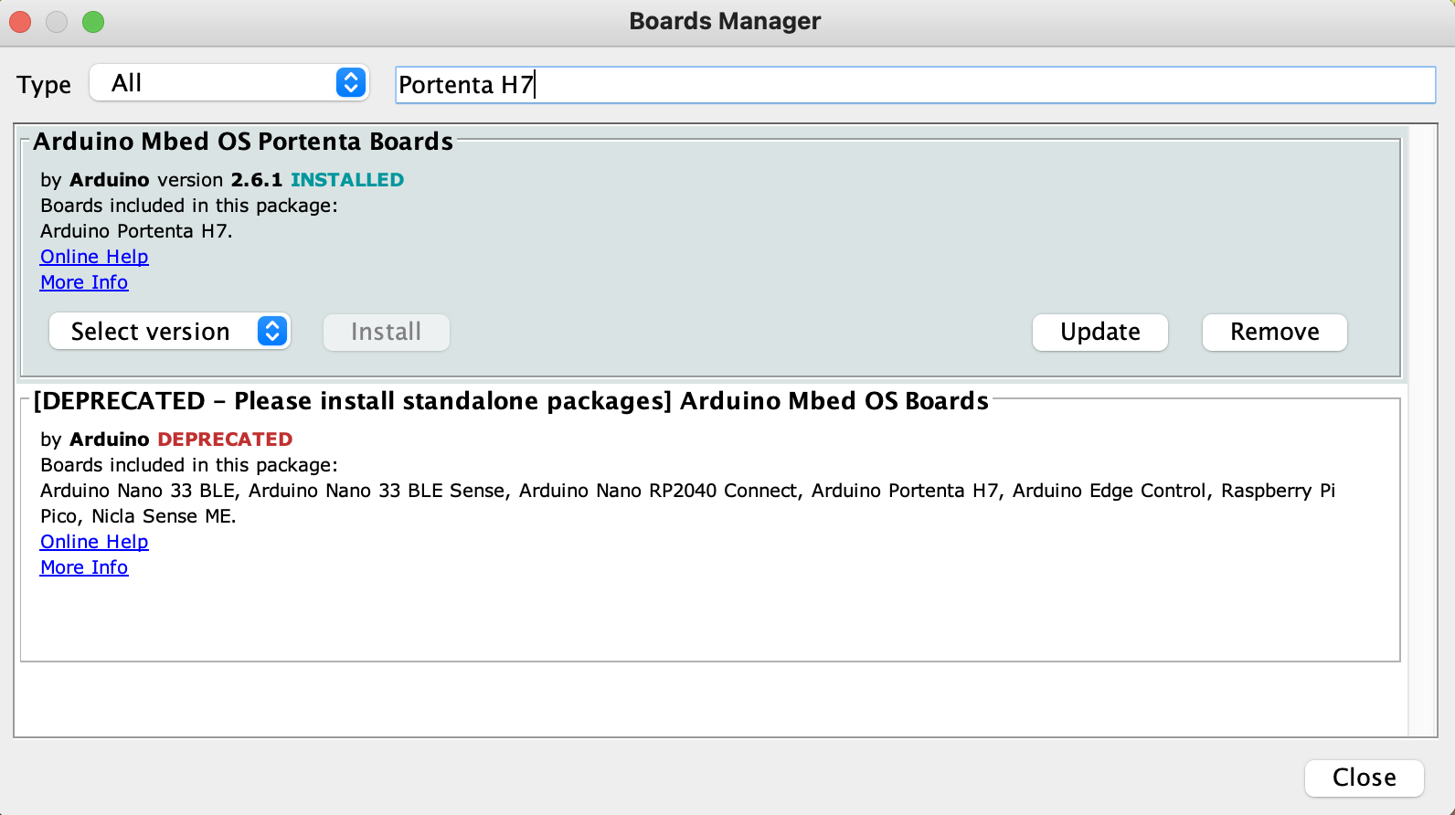Close the window with the red button
Viewport: 1455px width, 815px height.
click(x=20, y=22)
